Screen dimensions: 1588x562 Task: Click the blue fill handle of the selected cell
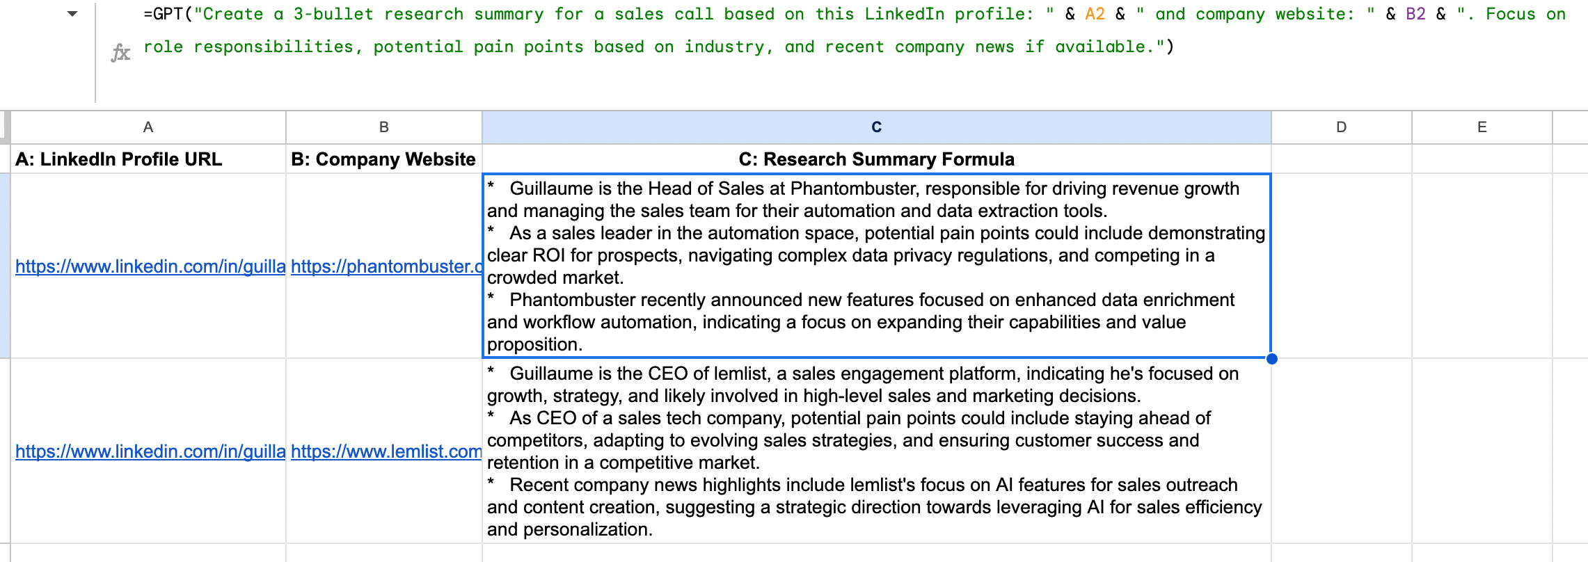coord(1271,359)
